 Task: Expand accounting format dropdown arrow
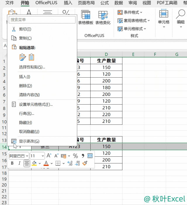69,156
